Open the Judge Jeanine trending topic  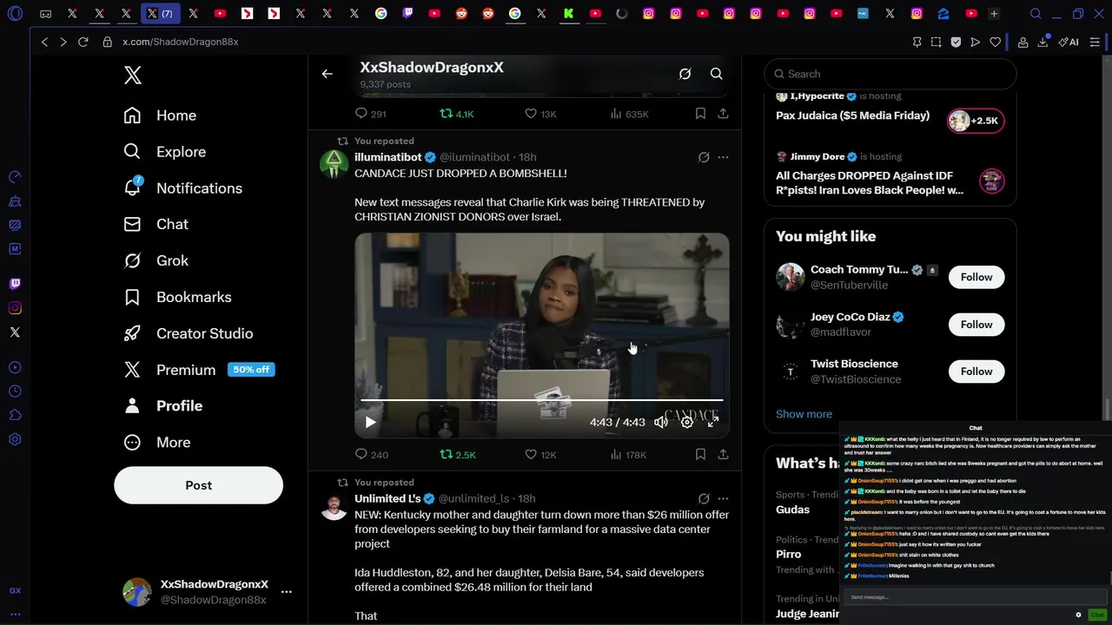(807, 614)
